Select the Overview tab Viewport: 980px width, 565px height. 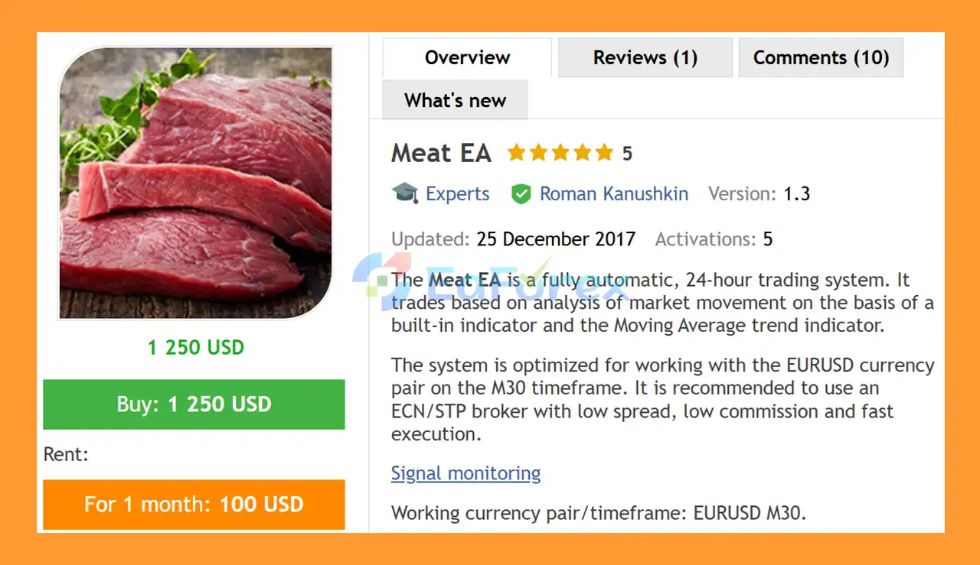[467, 57]
